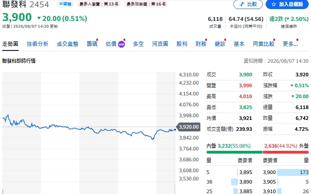Viewport: 311px width, 194px height.
Task: Open the 估價 tab
Action: tap(111, 44)
